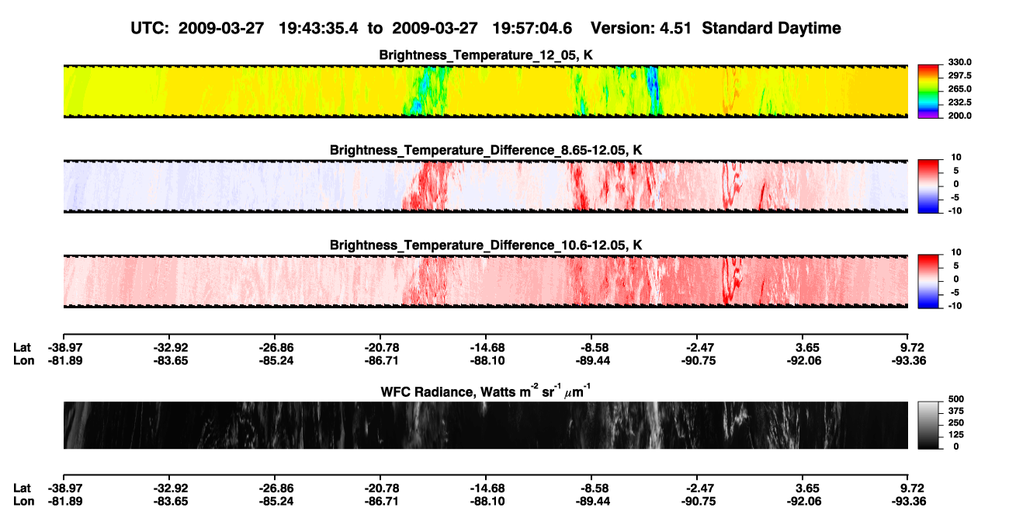This screenshot has width=1009, height=518.
Task: Click latitude '-20.78' on the axis above WFC Radiance
Action: point(380,348)
